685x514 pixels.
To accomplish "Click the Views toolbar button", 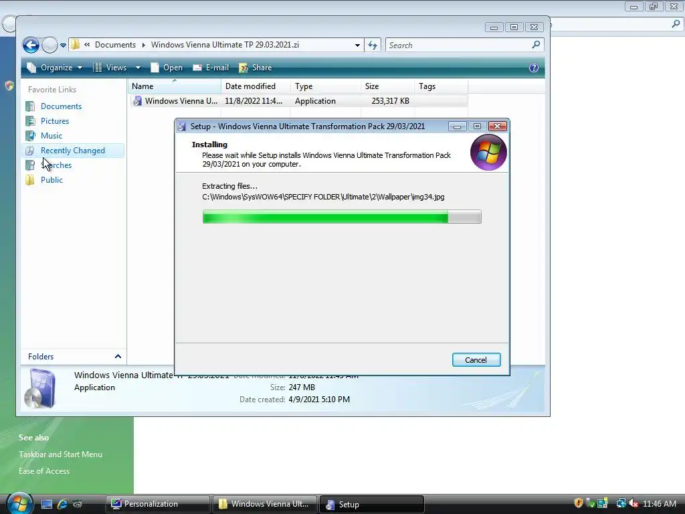I will pyautogui.click(x=110, y=68).
